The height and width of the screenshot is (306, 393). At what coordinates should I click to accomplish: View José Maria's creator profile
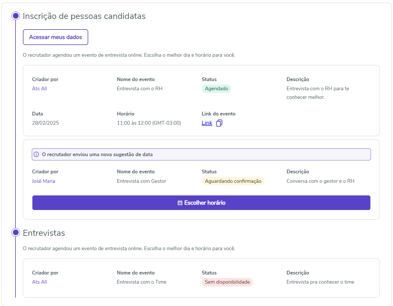[44, 181]
